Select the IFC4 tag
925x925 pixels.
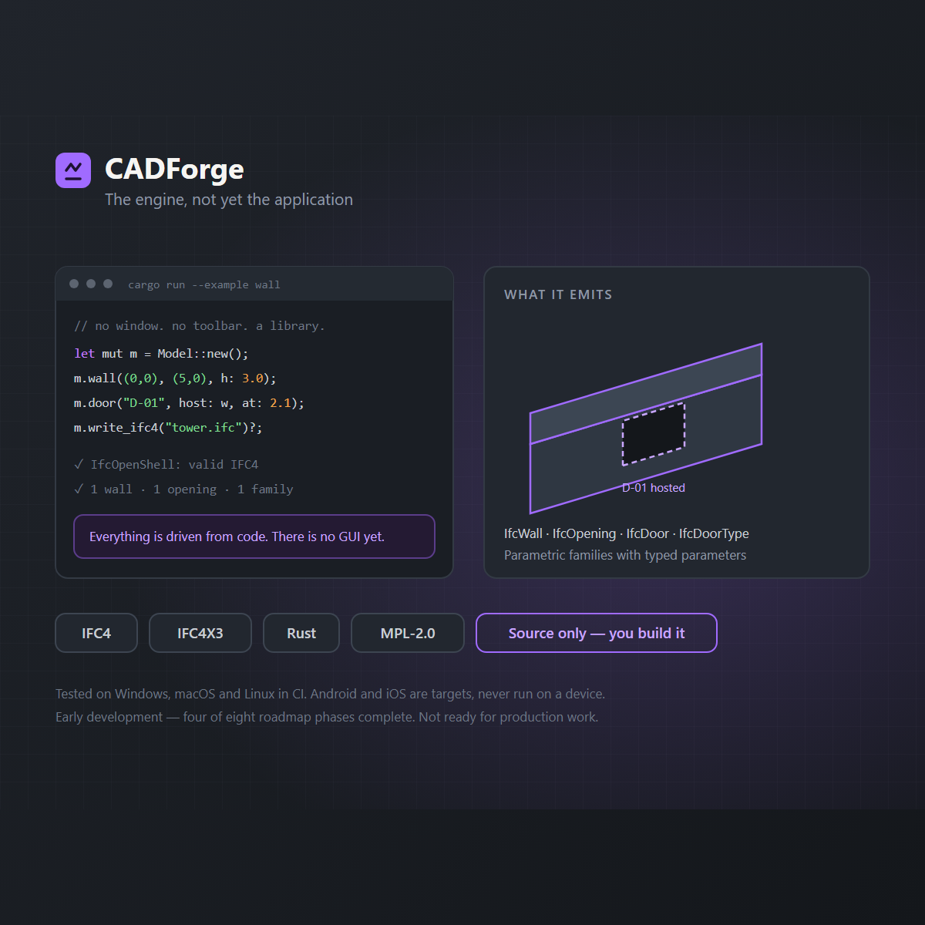tap(96, 633)
